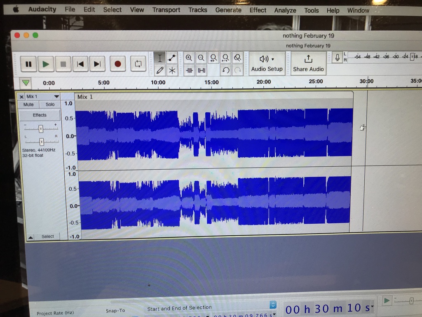Screen dimensions: 422x317
Task: Open the Apple menu
Action: [16, 9]
